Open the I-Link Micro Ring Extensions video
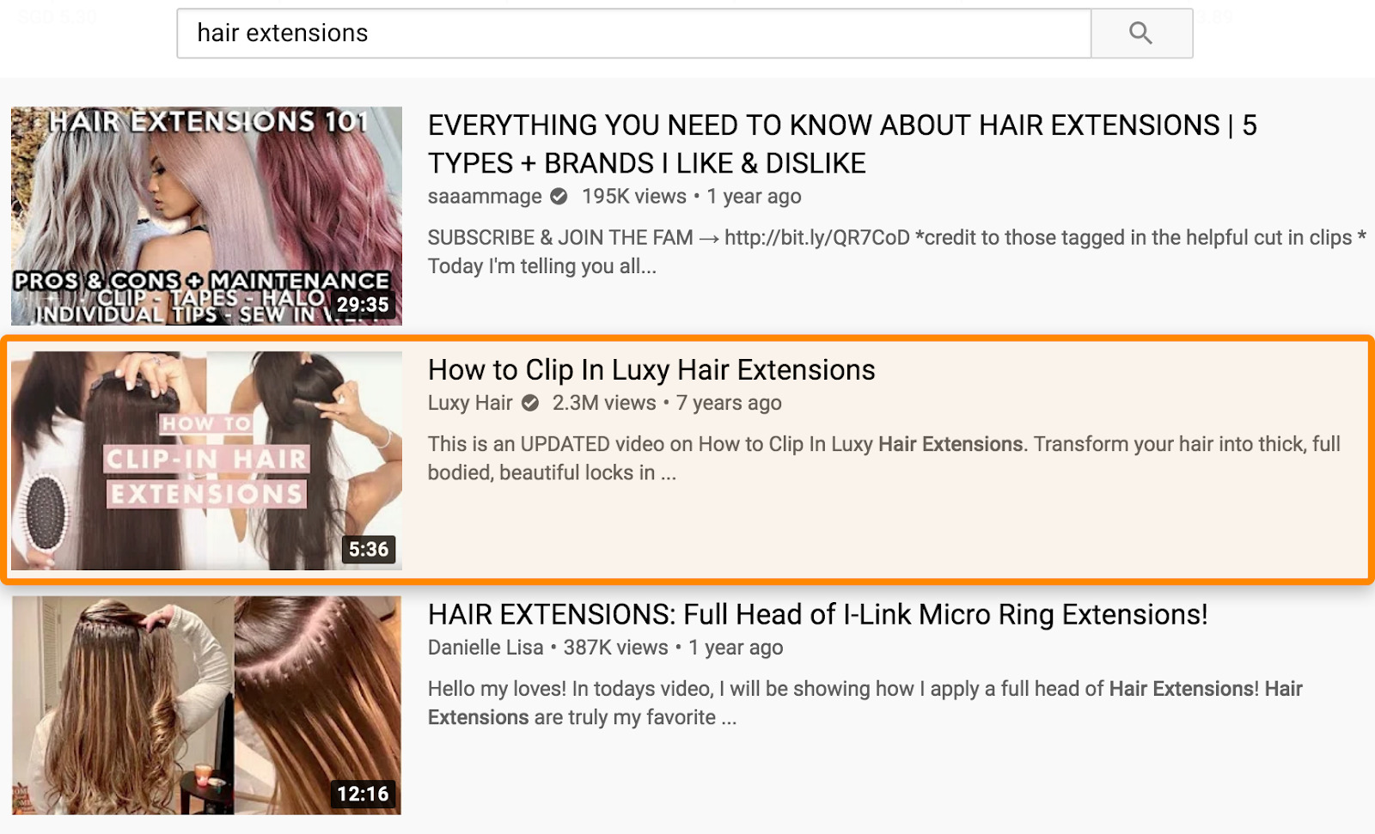 coord(817,615)
